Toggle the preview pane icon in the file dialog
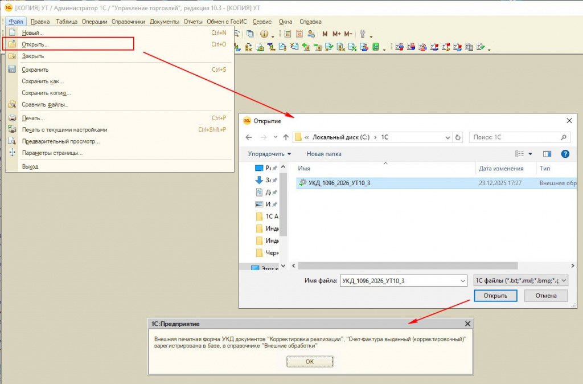 click(547, 154)
